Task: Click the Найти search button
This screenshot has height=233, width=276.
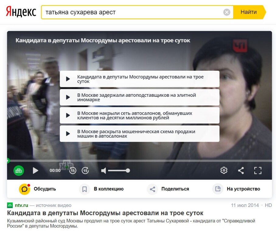Action: [249, 12]
